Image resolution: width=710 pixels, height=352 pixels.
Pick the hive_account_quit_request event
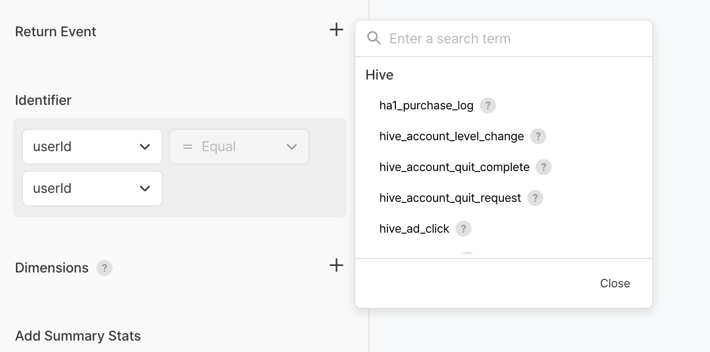pos(450,198)
